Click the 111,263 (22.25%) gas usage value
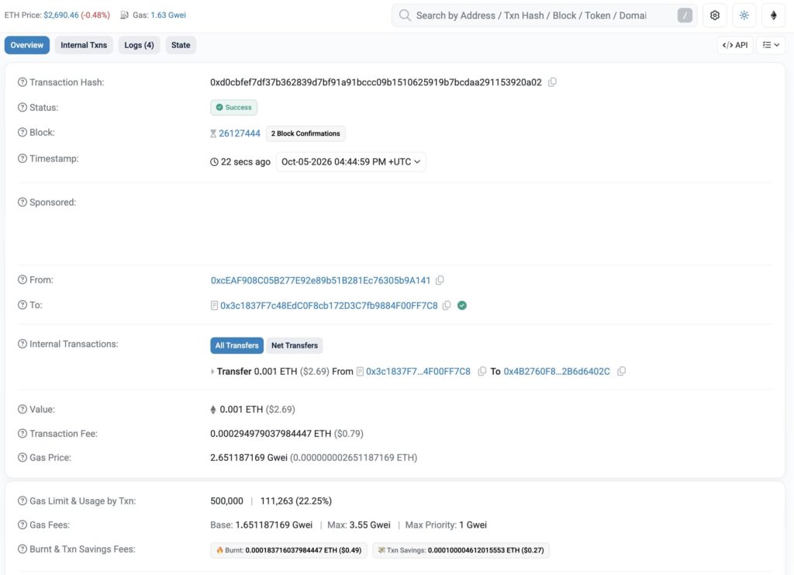The image size is (794, 575). [x=295, y=501]
